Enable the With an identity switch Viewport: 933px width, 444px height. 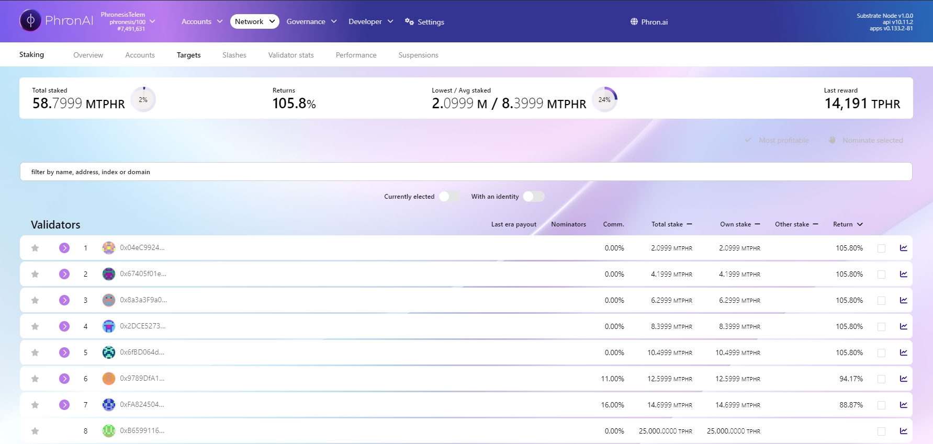(x=534, y=197)
